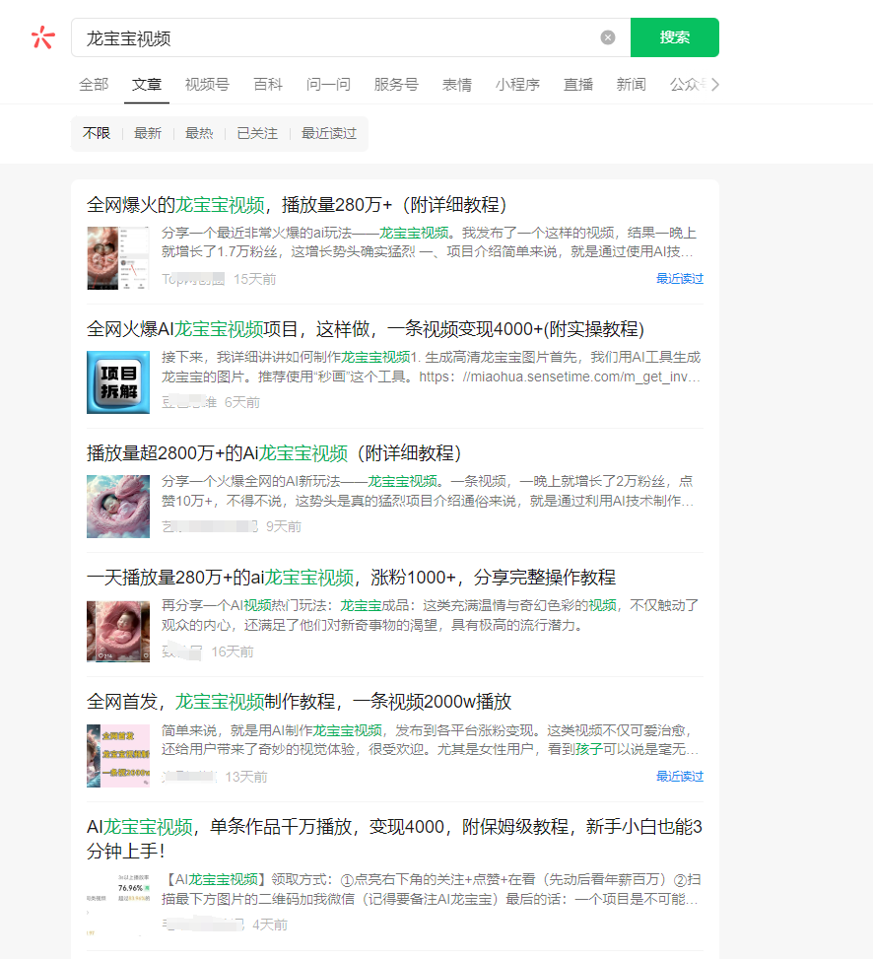Viewport: 873px width, 959px height.
Task: Click thumbnail of the 播放量超2800万+ article
Action: 118,506
